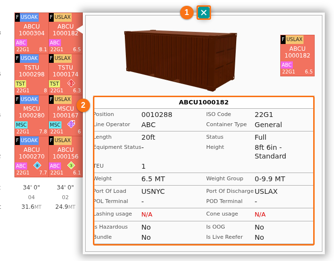Click the Port Of Load value USNYC
This screenshot has width=334, height=261.
coord(153,191)
